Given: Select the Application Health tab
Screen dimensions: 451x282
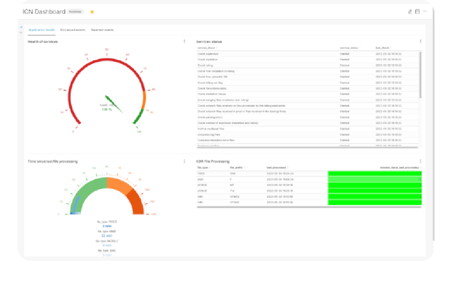Looking at the screenshot, I should (x=41, y=30).
